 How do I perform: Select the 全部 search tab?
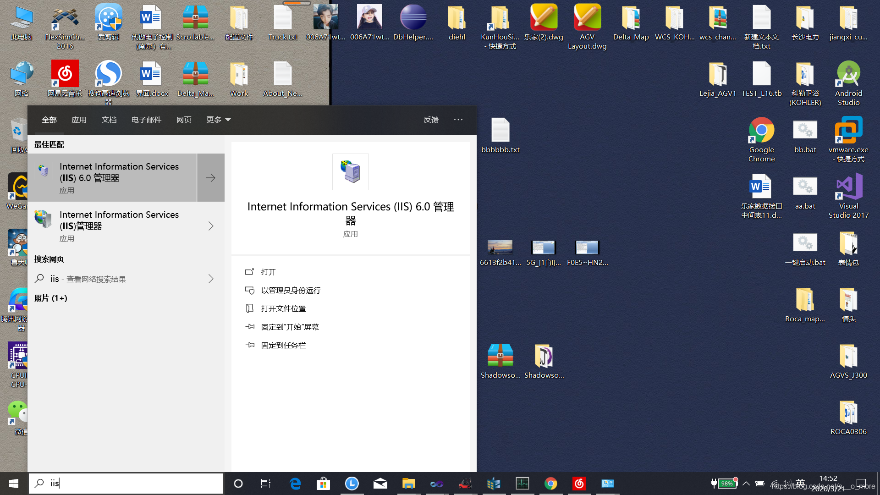[49, 120]
